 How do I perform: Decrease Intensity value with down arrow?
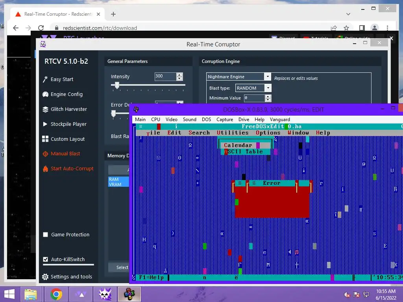pos(179,78)
